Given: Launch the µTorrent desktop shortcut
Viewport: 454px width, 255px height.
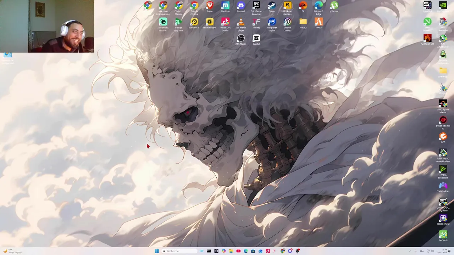Looking at the screenshot, I should click(x=334, y=7).
